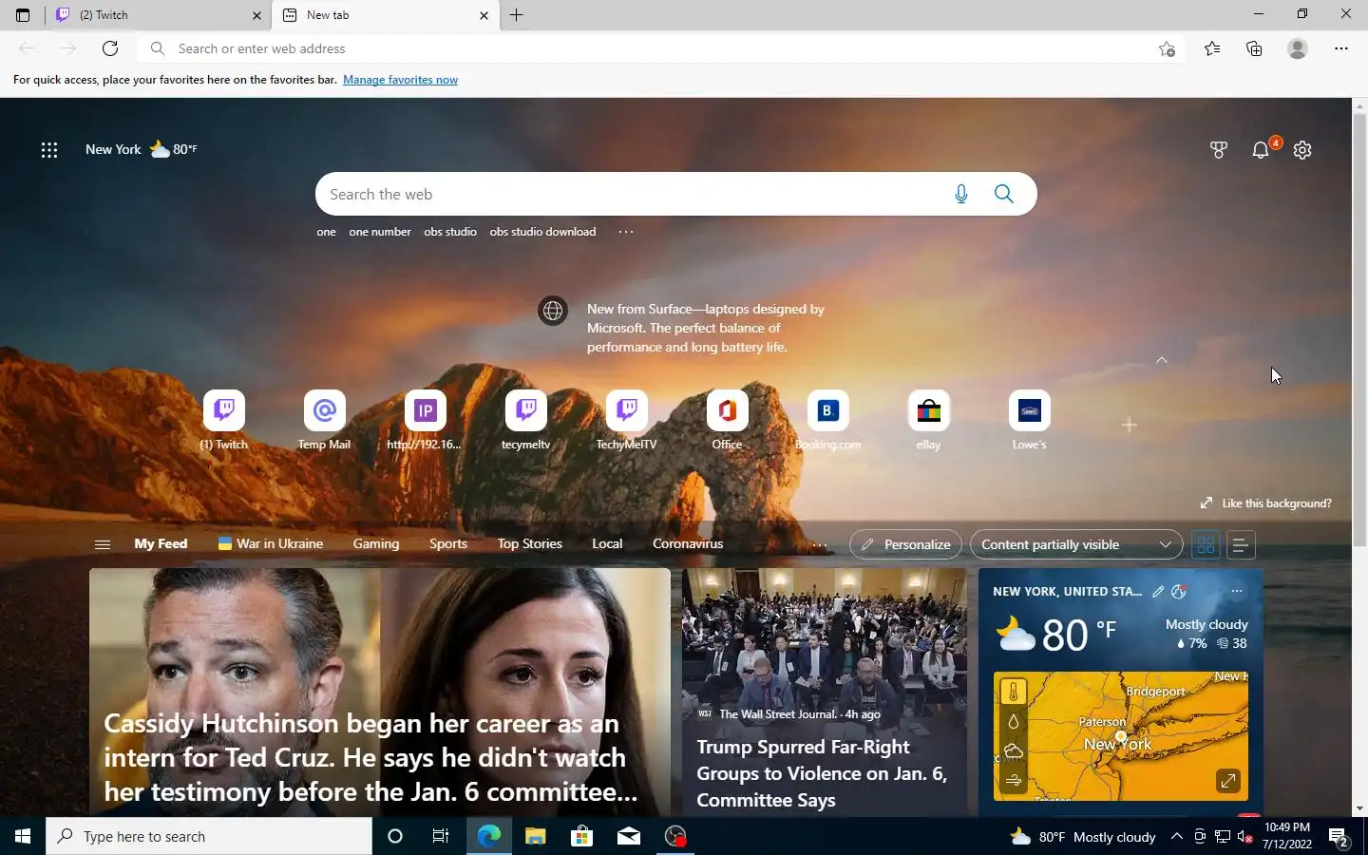Open the Collections icon
The image size is (1368, 855).
coord(1254,48)
